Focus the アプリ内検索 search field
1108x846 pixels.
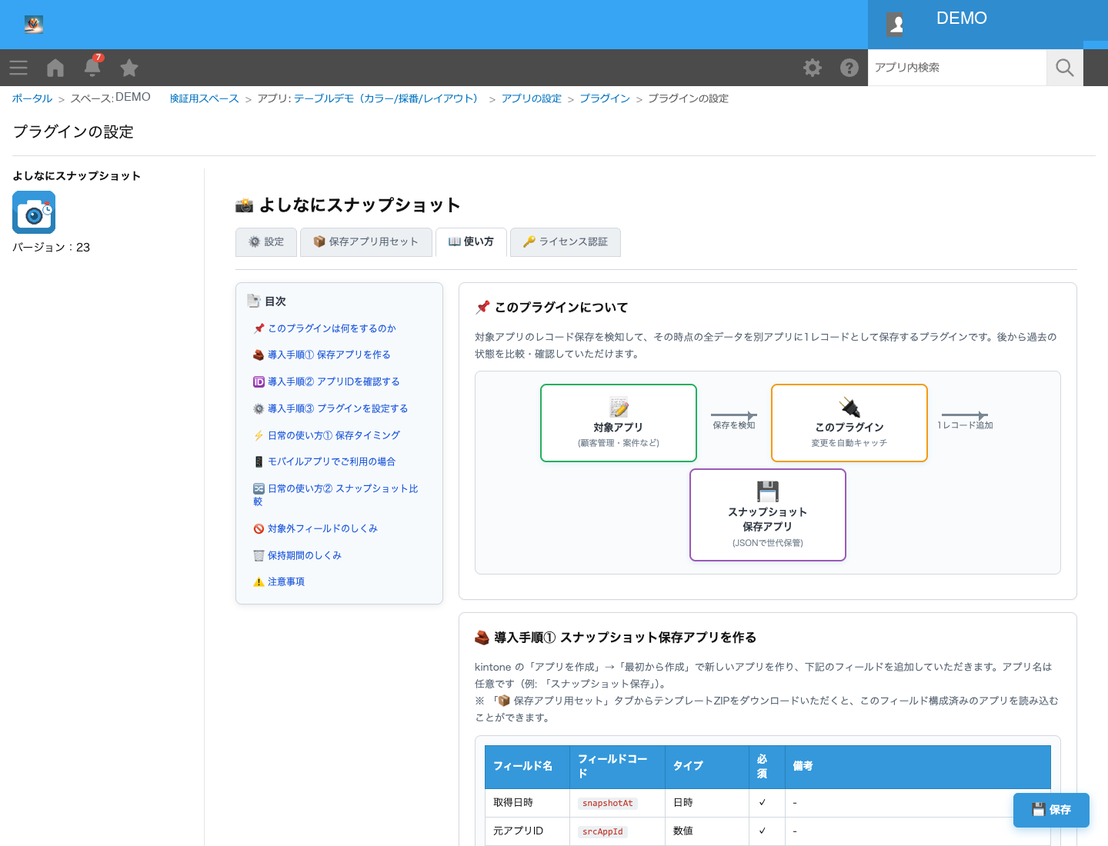click(x=957, y=68)
